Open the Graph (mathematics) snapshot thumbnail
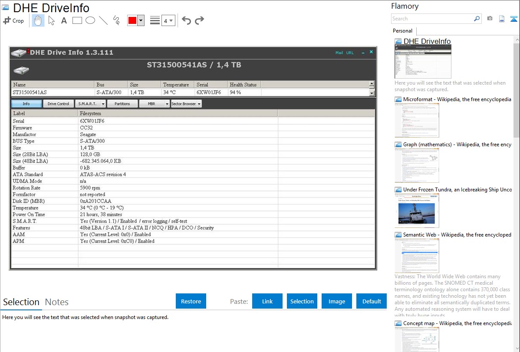 click(x=417, y=165)
